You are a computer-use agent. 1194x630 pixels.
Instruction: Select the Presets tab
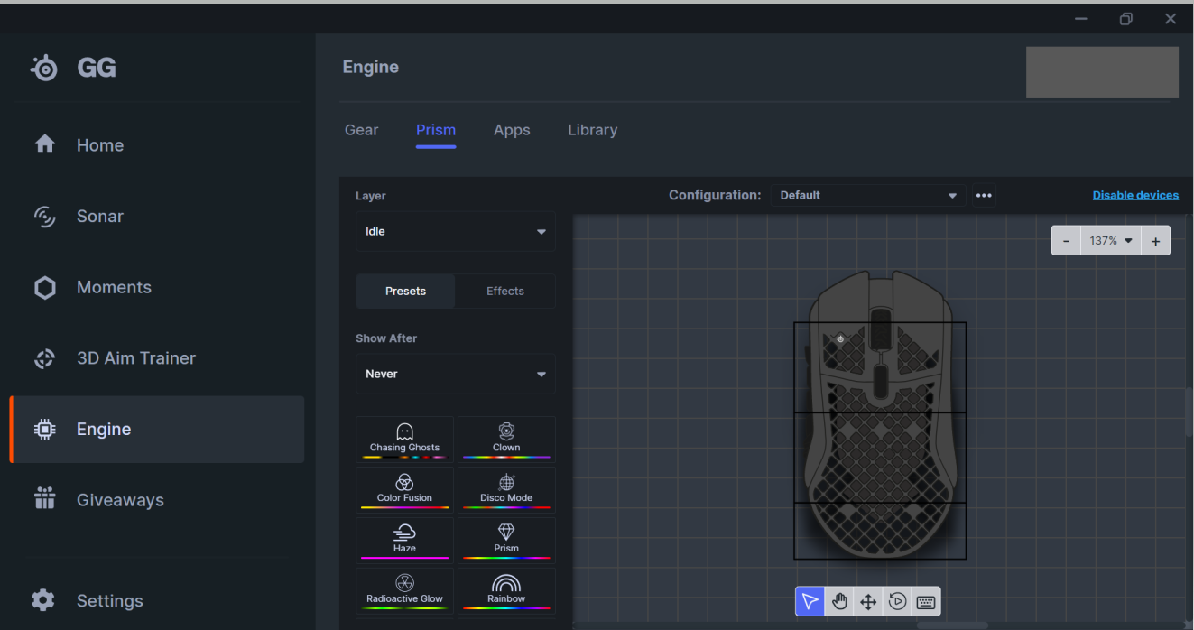[405, 292]
